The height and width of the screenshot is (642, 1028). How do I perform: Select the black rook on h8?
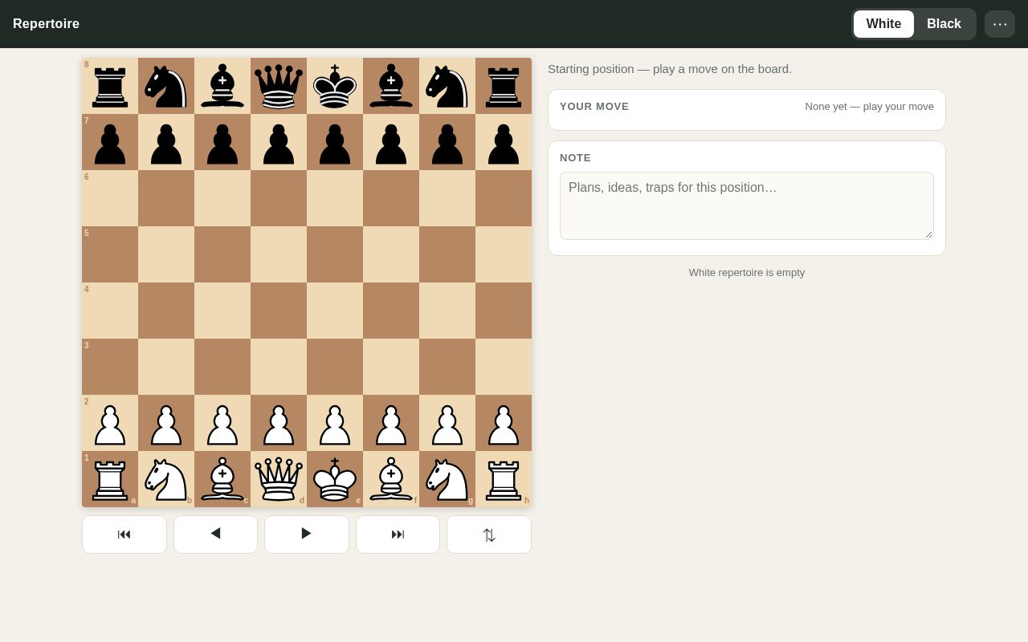[x=504, y=86]
